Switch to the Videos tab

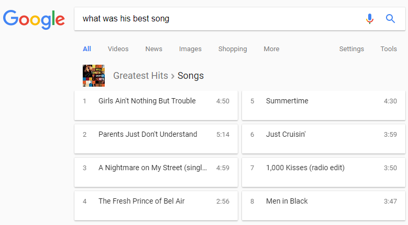pos(118,49)
